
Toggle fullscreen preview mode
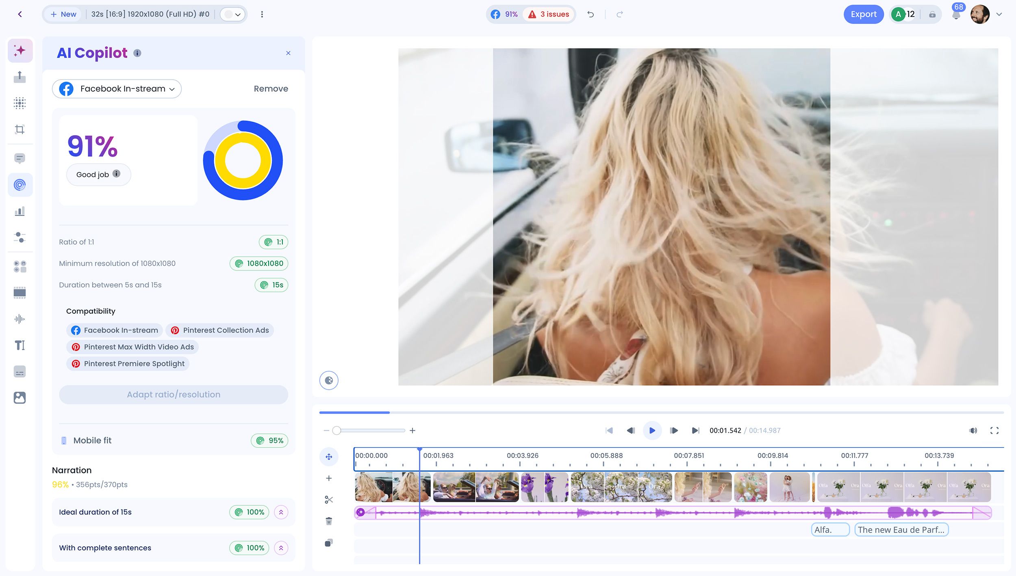[994, 431]
